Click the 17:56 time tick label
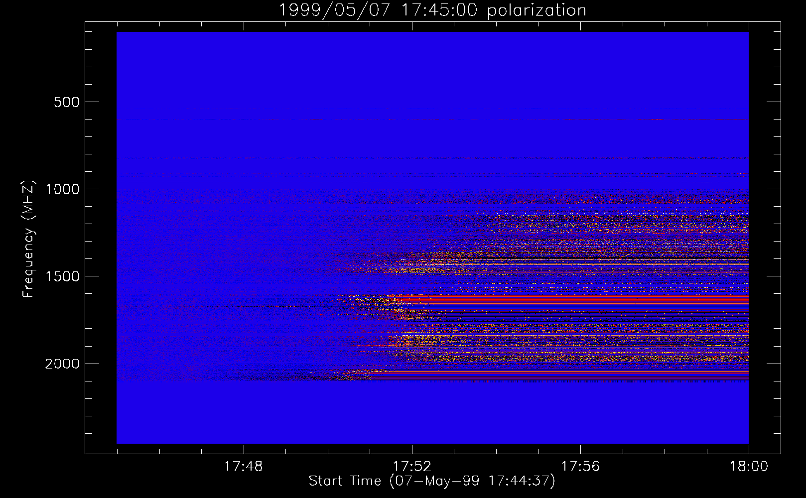806x498 pixels. point(580,467)
